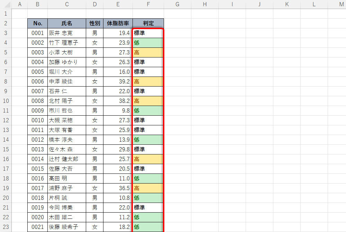Image resolution: width=346 pixels, height=232 pixels.
Task: Select cell with No. 0017
Action: coord(37,188)
